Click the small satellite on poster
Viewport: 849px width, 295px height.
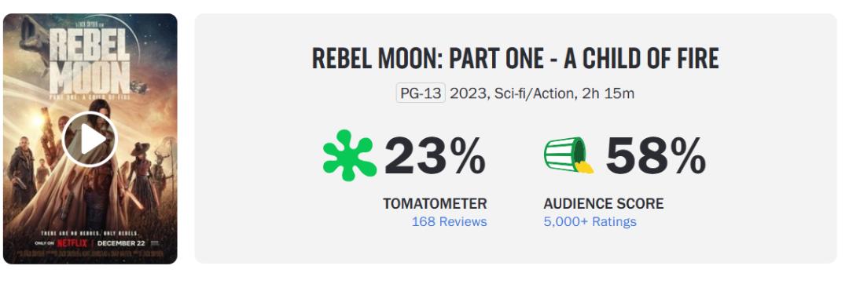pyautogui.click(x=140, y=86)
